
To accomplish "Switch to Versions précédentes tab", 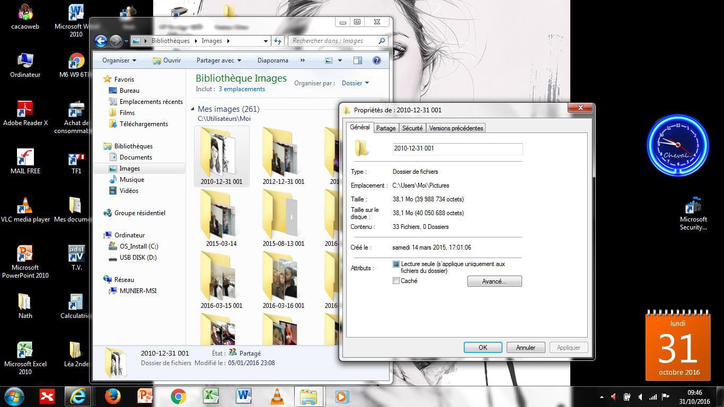I will (x=456, y=128).
